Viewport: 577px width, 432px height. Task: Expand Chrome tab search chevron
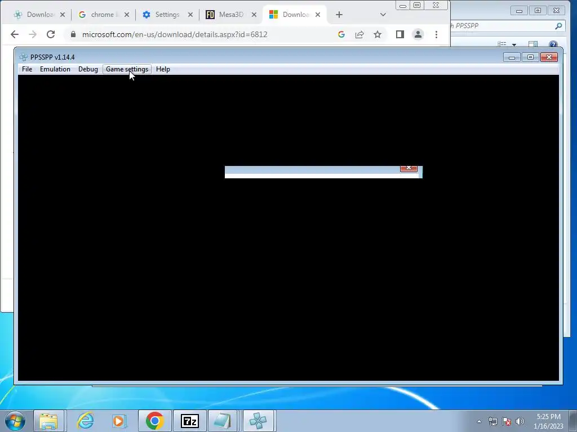[x=383, y=15]
